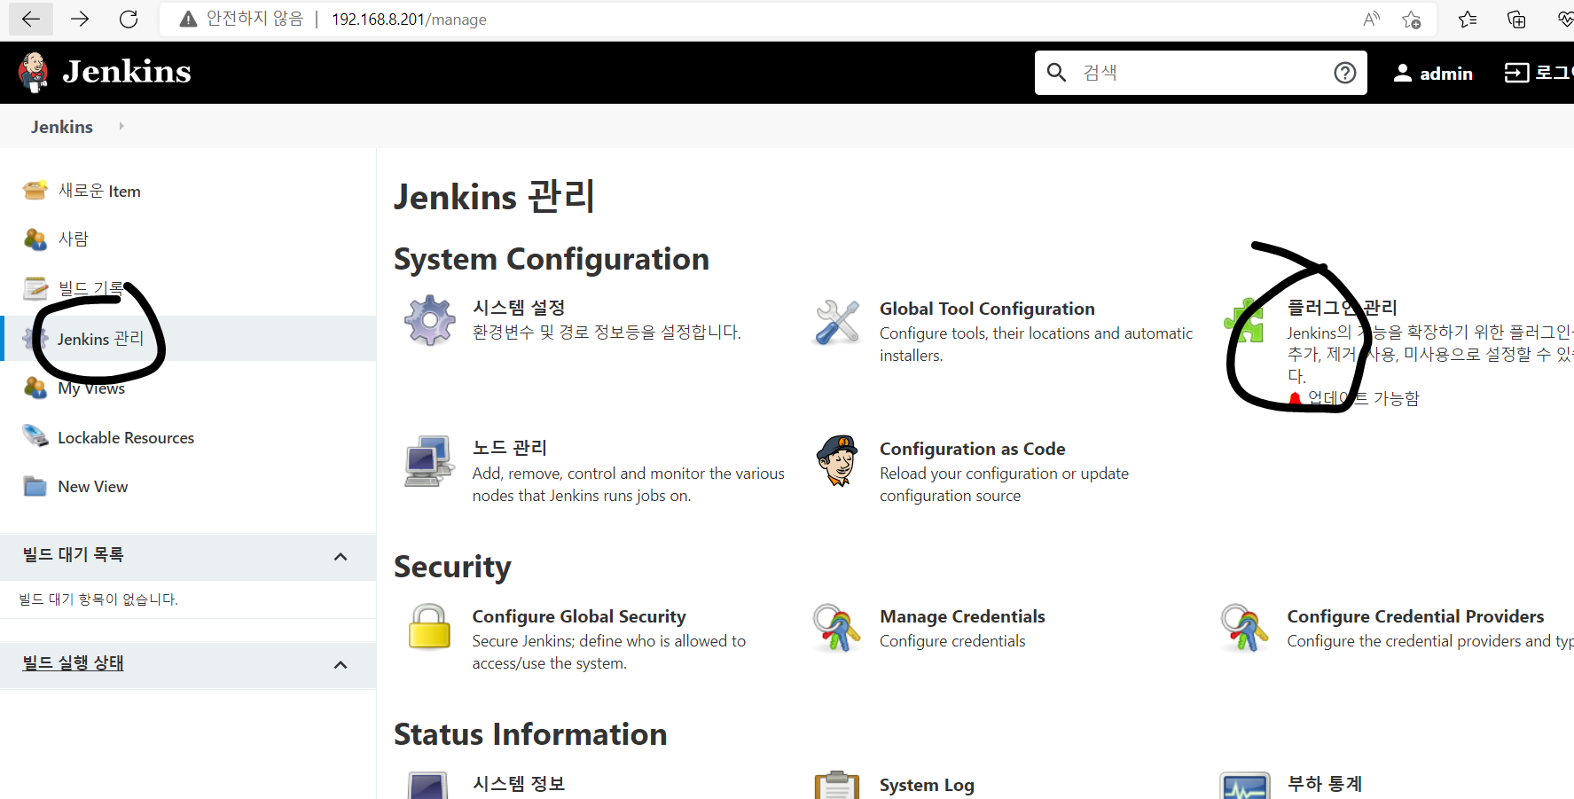This screenshot has width=1574, height=799.
Task: Click the Jenkins butler logo icon
Action: point(34,72)
